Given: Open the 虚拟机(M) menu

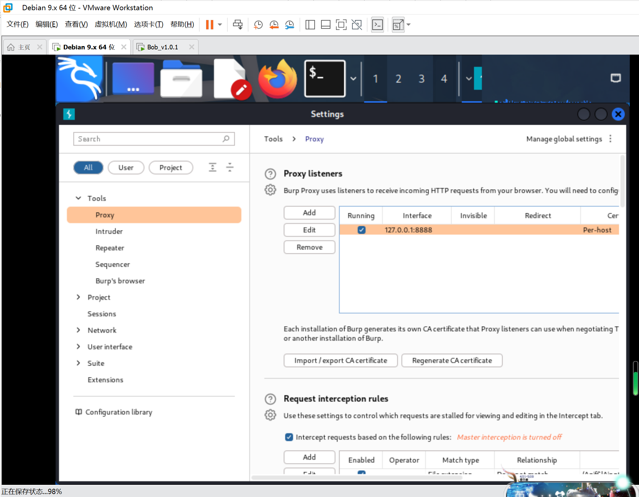Looking at the screenshot, I should [111, 24].
